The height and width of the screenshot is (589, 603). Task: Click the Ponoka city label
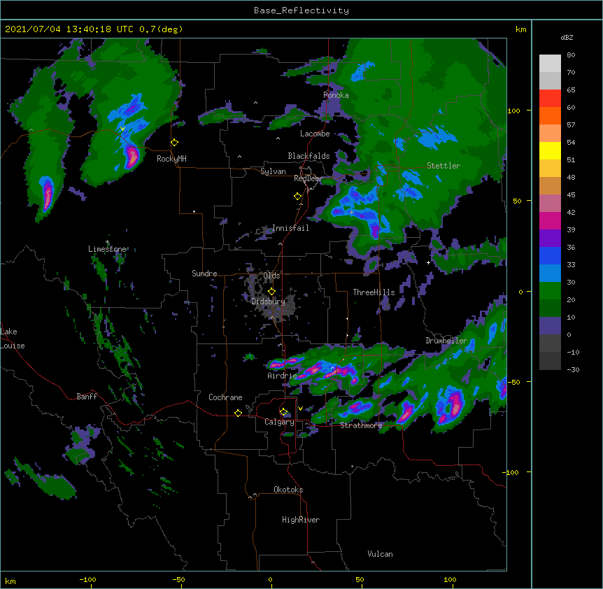point(336,95)
